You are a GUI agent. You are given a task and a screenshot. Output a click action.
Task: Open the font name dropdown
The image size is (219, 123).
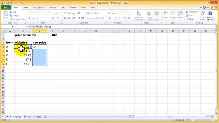point(46,13)
